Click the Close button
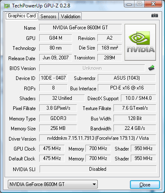165x193 pixels. (x=145, y=185)
